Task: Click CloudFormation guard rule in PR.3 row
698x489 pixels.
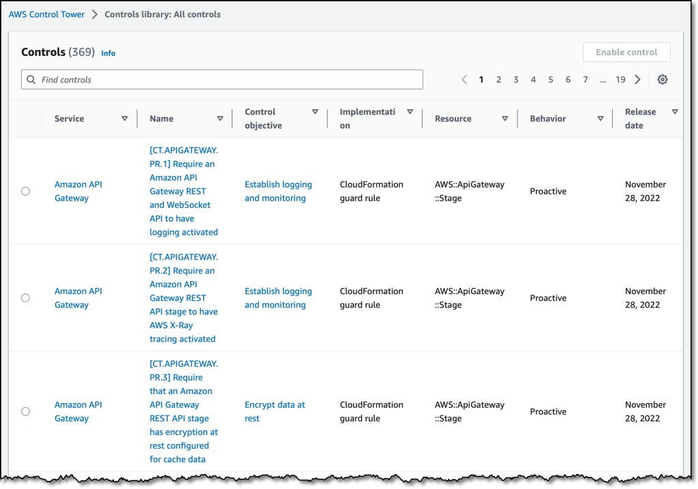Action: click(x=371, y=411)
